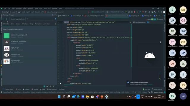Select the password_eye drawable thumbnail

7,55
